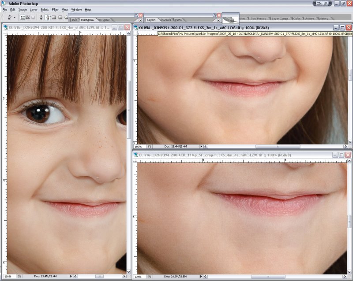353x281 pixels.
Task: Click Doc: 28.5M/28.5M in ACR_11Mp window
Action: point(175,277)
